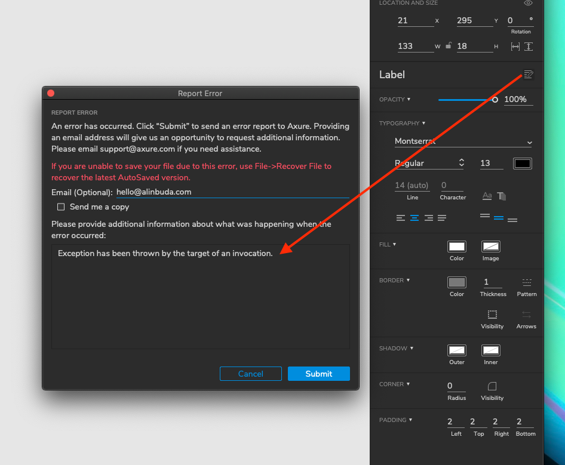Click the fit to text width icon
The width and height of the screenshot is (565, 465).
tap(515, 47)
